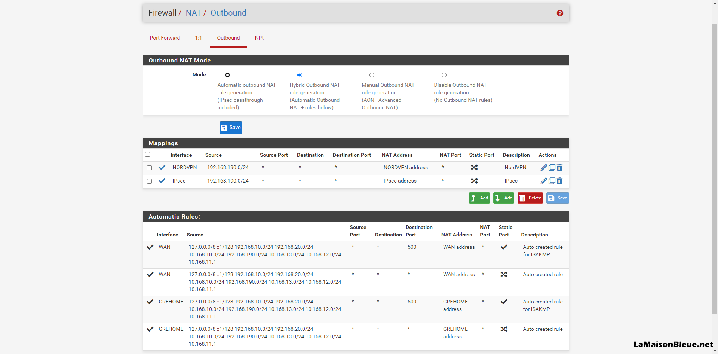Click the IPsec description cell
This screenshot has height=354, width=718.
click(x=511, y=181)
